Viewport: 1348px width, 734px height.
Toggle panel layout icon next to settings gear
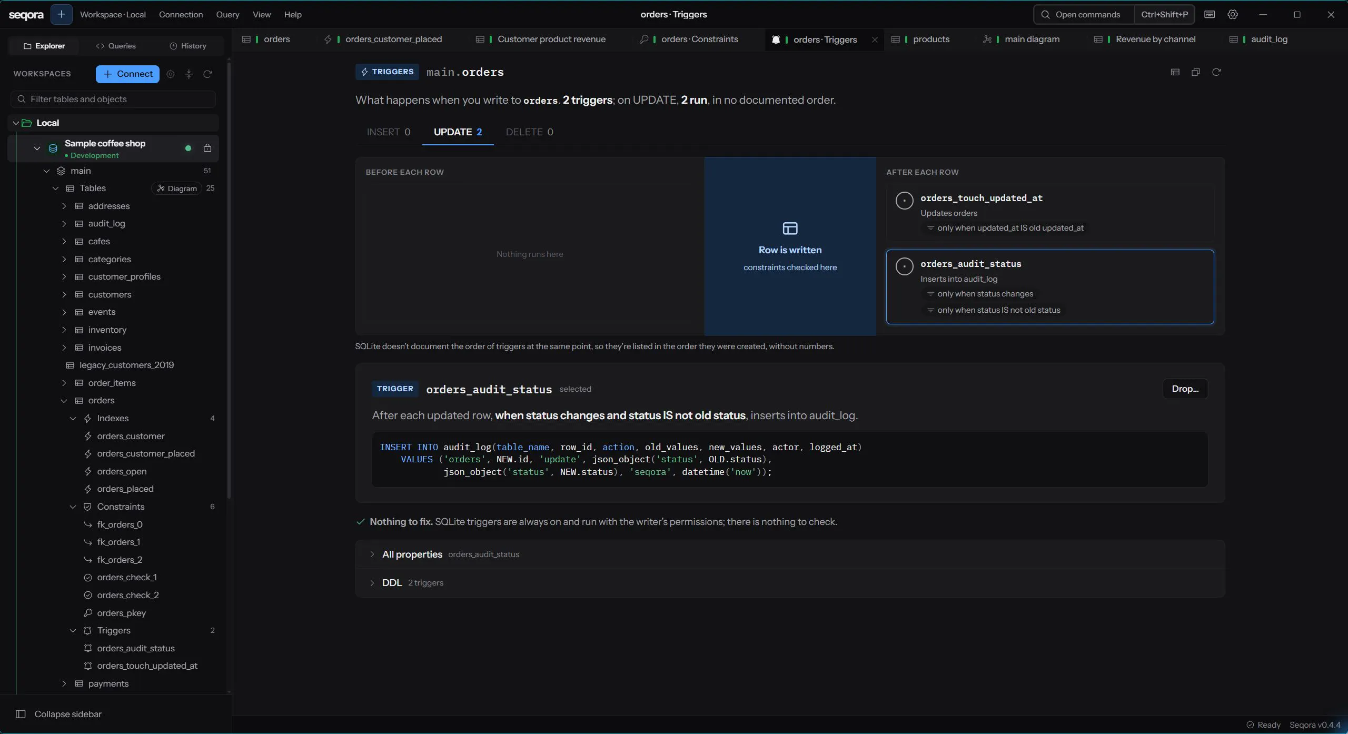[x=1210, y=14]
